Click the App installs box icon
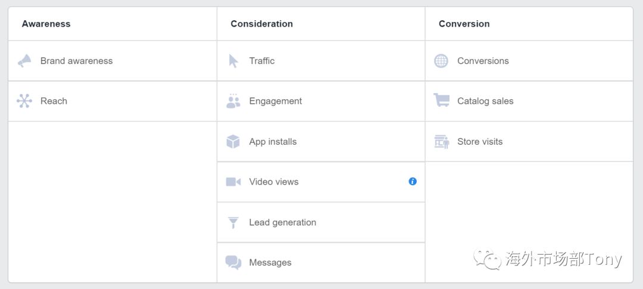This screenshot has width=643, height=289. point(233,142)
